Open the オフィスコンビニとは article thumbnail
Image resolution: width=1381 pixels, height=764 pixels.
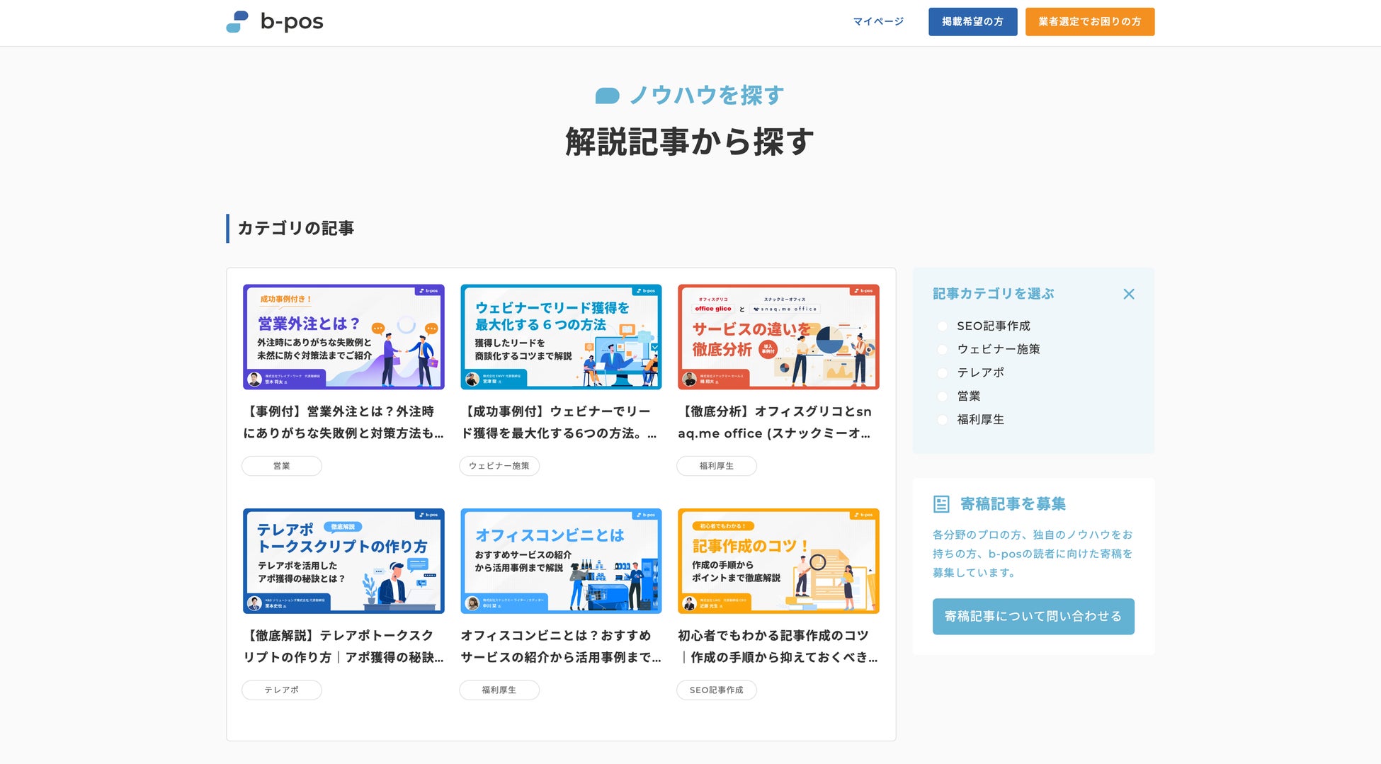coord(561,561)
